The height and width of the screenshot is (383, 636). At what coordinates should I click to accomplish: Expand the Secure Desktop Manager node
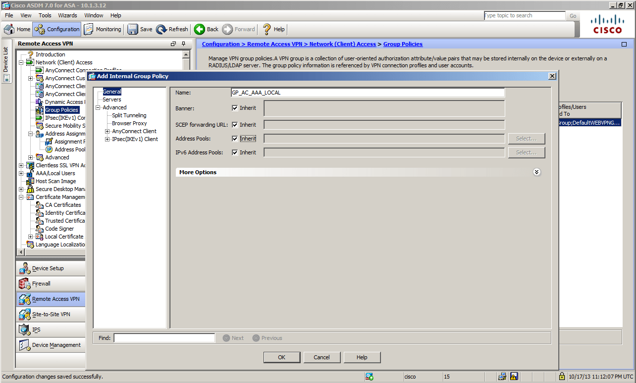[x=21, y=189]
